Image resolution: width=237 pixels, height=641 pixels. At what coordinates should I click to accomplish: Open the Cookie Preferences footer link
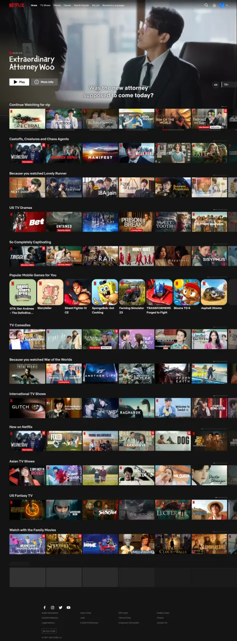89,622
